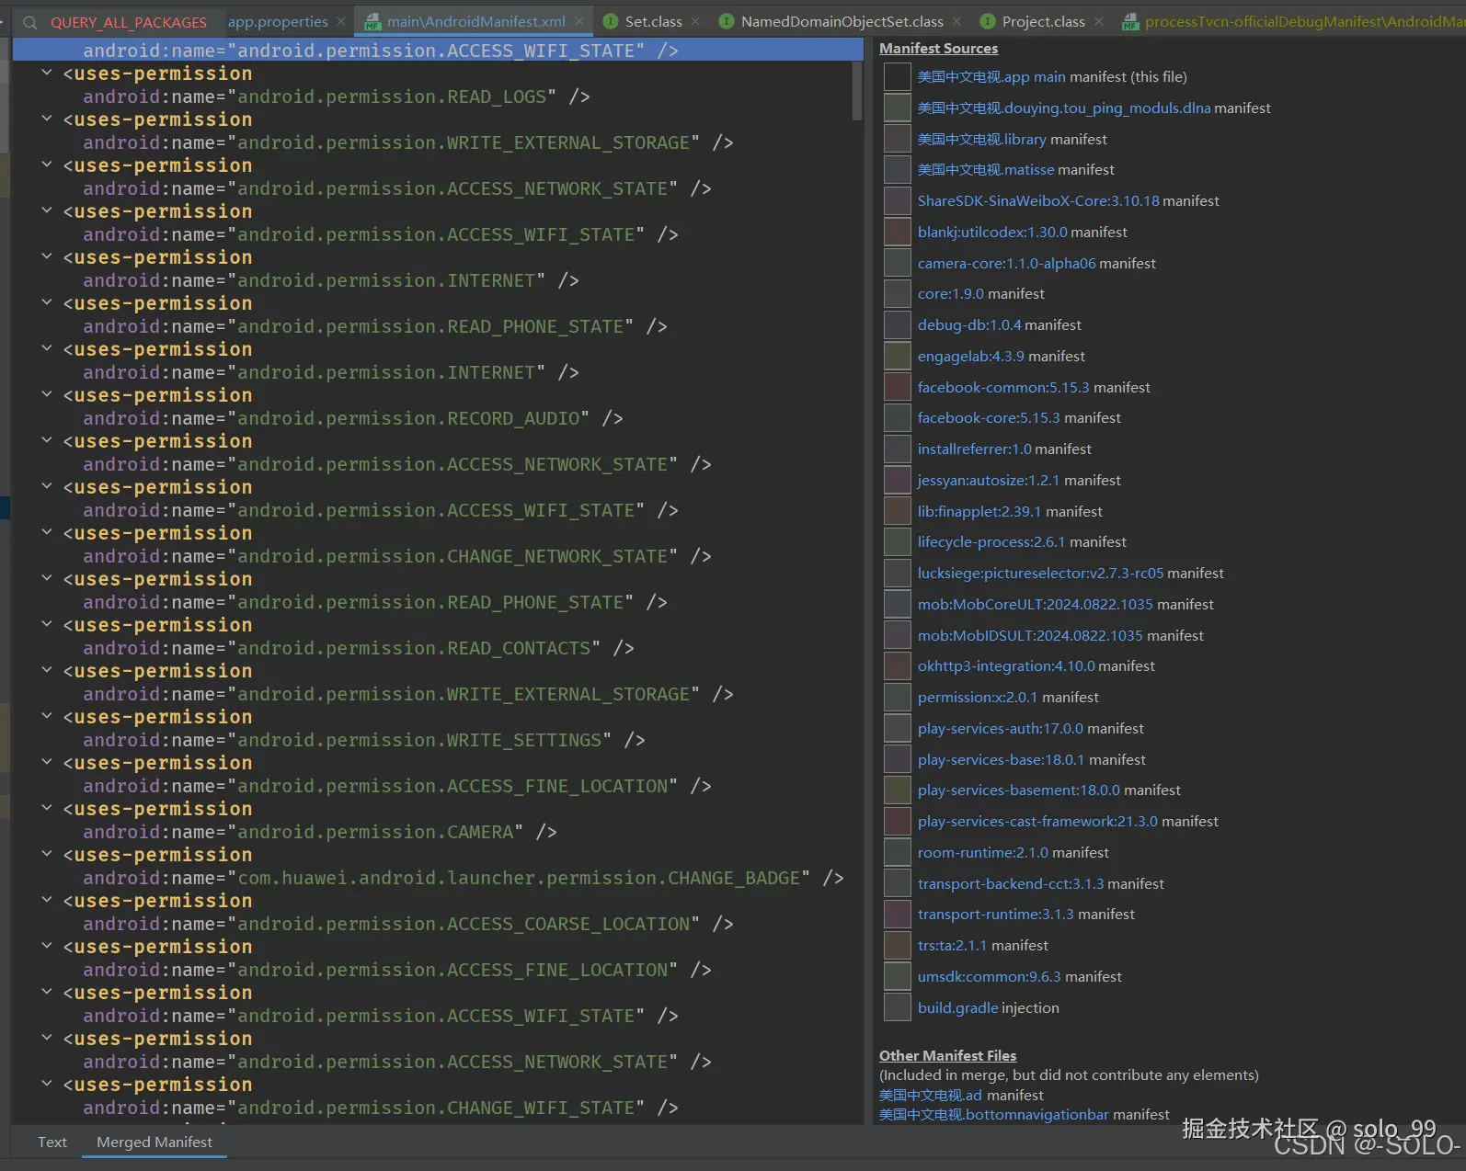The image size is (1466, 1171).
Task: Open lib:finapplet:2.39.1 manifest link
Action: pyautogui.click(x=979, y=512)
